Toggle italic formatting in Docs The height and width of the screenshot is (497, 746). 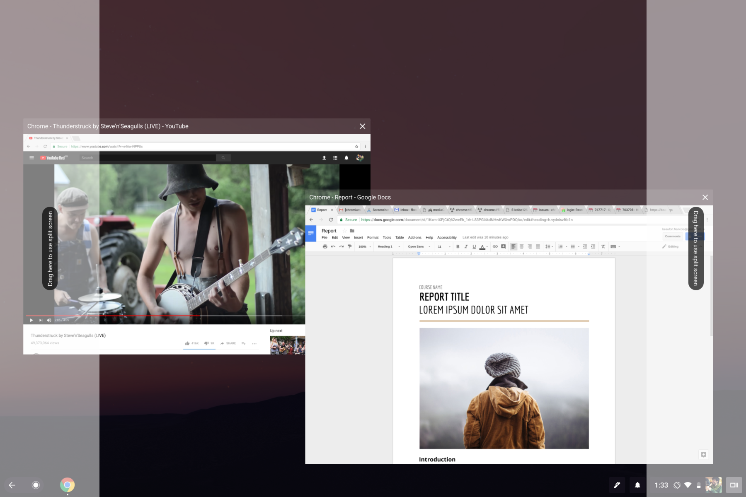tap(466, 246)
